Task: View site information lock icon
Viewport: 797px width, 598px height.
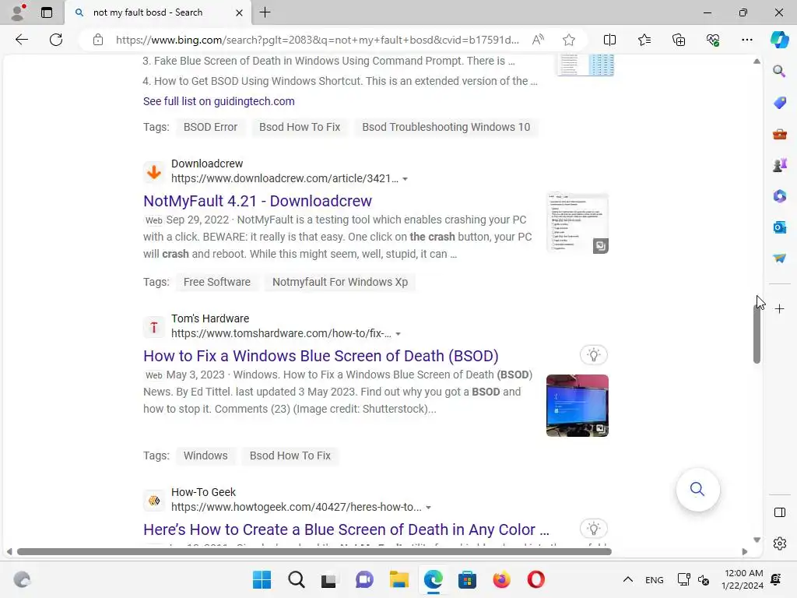Action: tap(98, 40)
